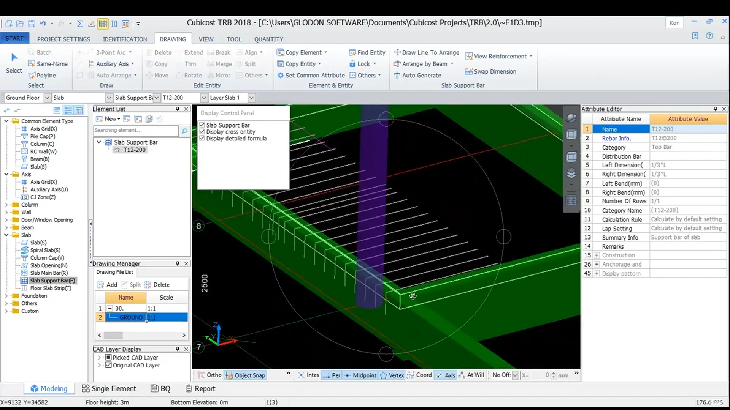
Task: Click Add in Drawing Manager
Action: tap(107, 285)
